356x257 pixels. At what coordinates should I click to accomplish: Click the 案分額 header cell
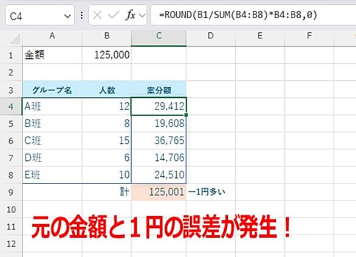159,90
